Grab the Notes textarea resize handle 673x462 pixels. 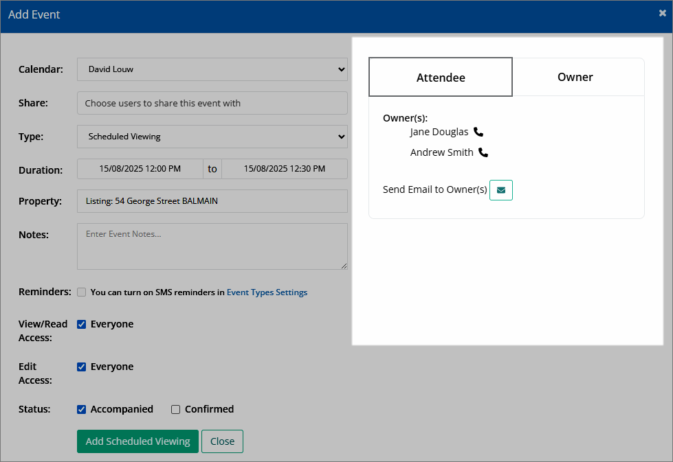tap(344, 266)
